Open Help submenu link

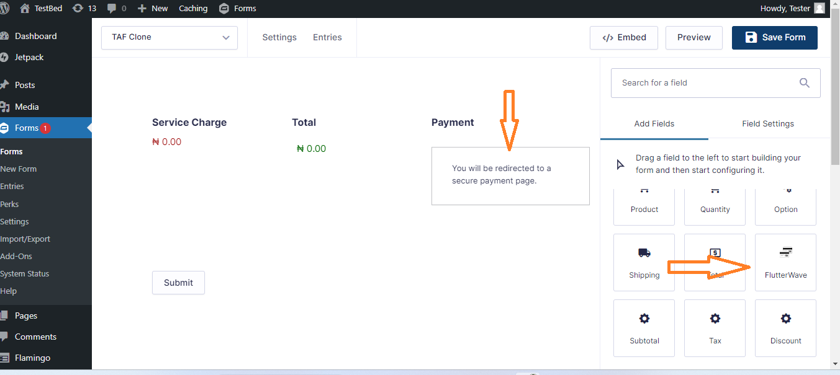pyautogui.click(x=9, y=291)
